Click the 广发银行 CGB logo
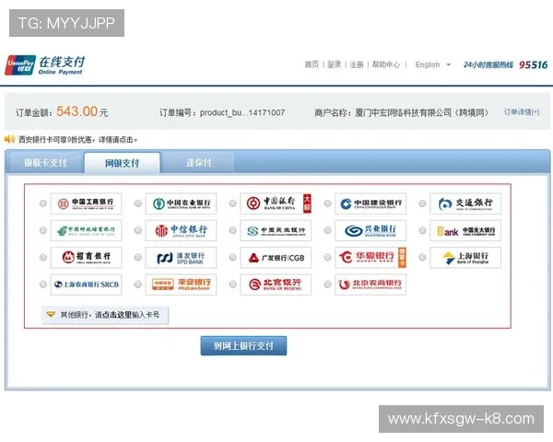This screenshot has height=442, width=553. coord(276,258)
